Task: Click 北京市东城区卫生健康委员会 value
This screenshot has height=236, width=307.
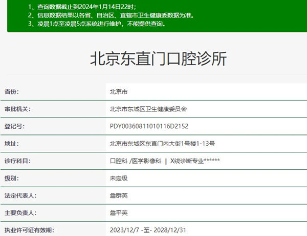Action: pyautogui.click(x=148, y=109)
